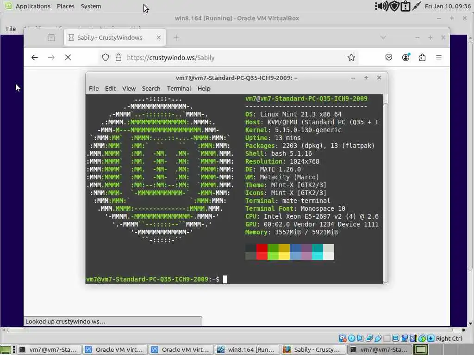Open the terminal Search menu
Viewport: 474px width, 355px height.
coord(151,88)
